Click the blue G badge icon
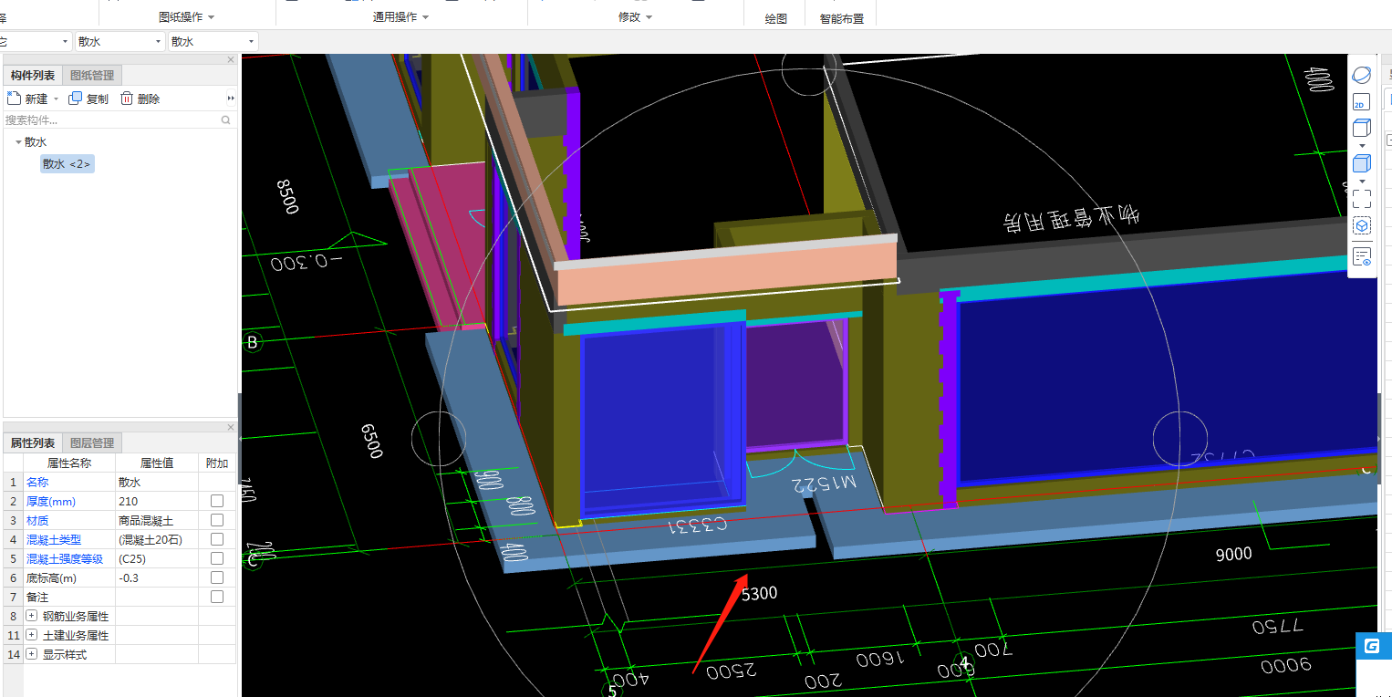Screen dimensions: 1392x697 pyautogui.click(x=1371, y=646)
